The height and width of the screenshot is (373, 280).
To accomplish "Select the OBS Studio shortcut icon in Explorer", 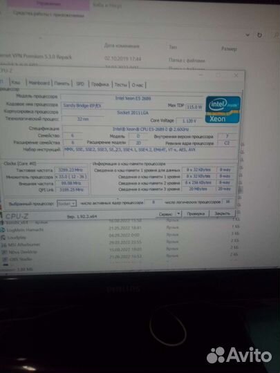I will pos(5,259).
